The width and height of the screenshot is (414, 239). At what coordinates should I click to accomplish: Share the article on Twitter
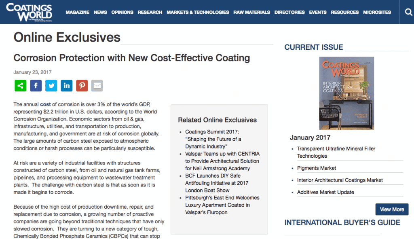[x=51, y=85]
